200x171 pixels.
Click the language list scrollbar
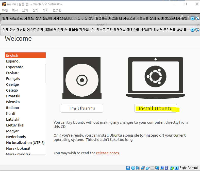(45, 74)
